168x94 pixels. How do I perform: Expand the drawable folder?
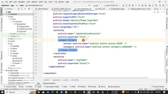coord(9,46)
